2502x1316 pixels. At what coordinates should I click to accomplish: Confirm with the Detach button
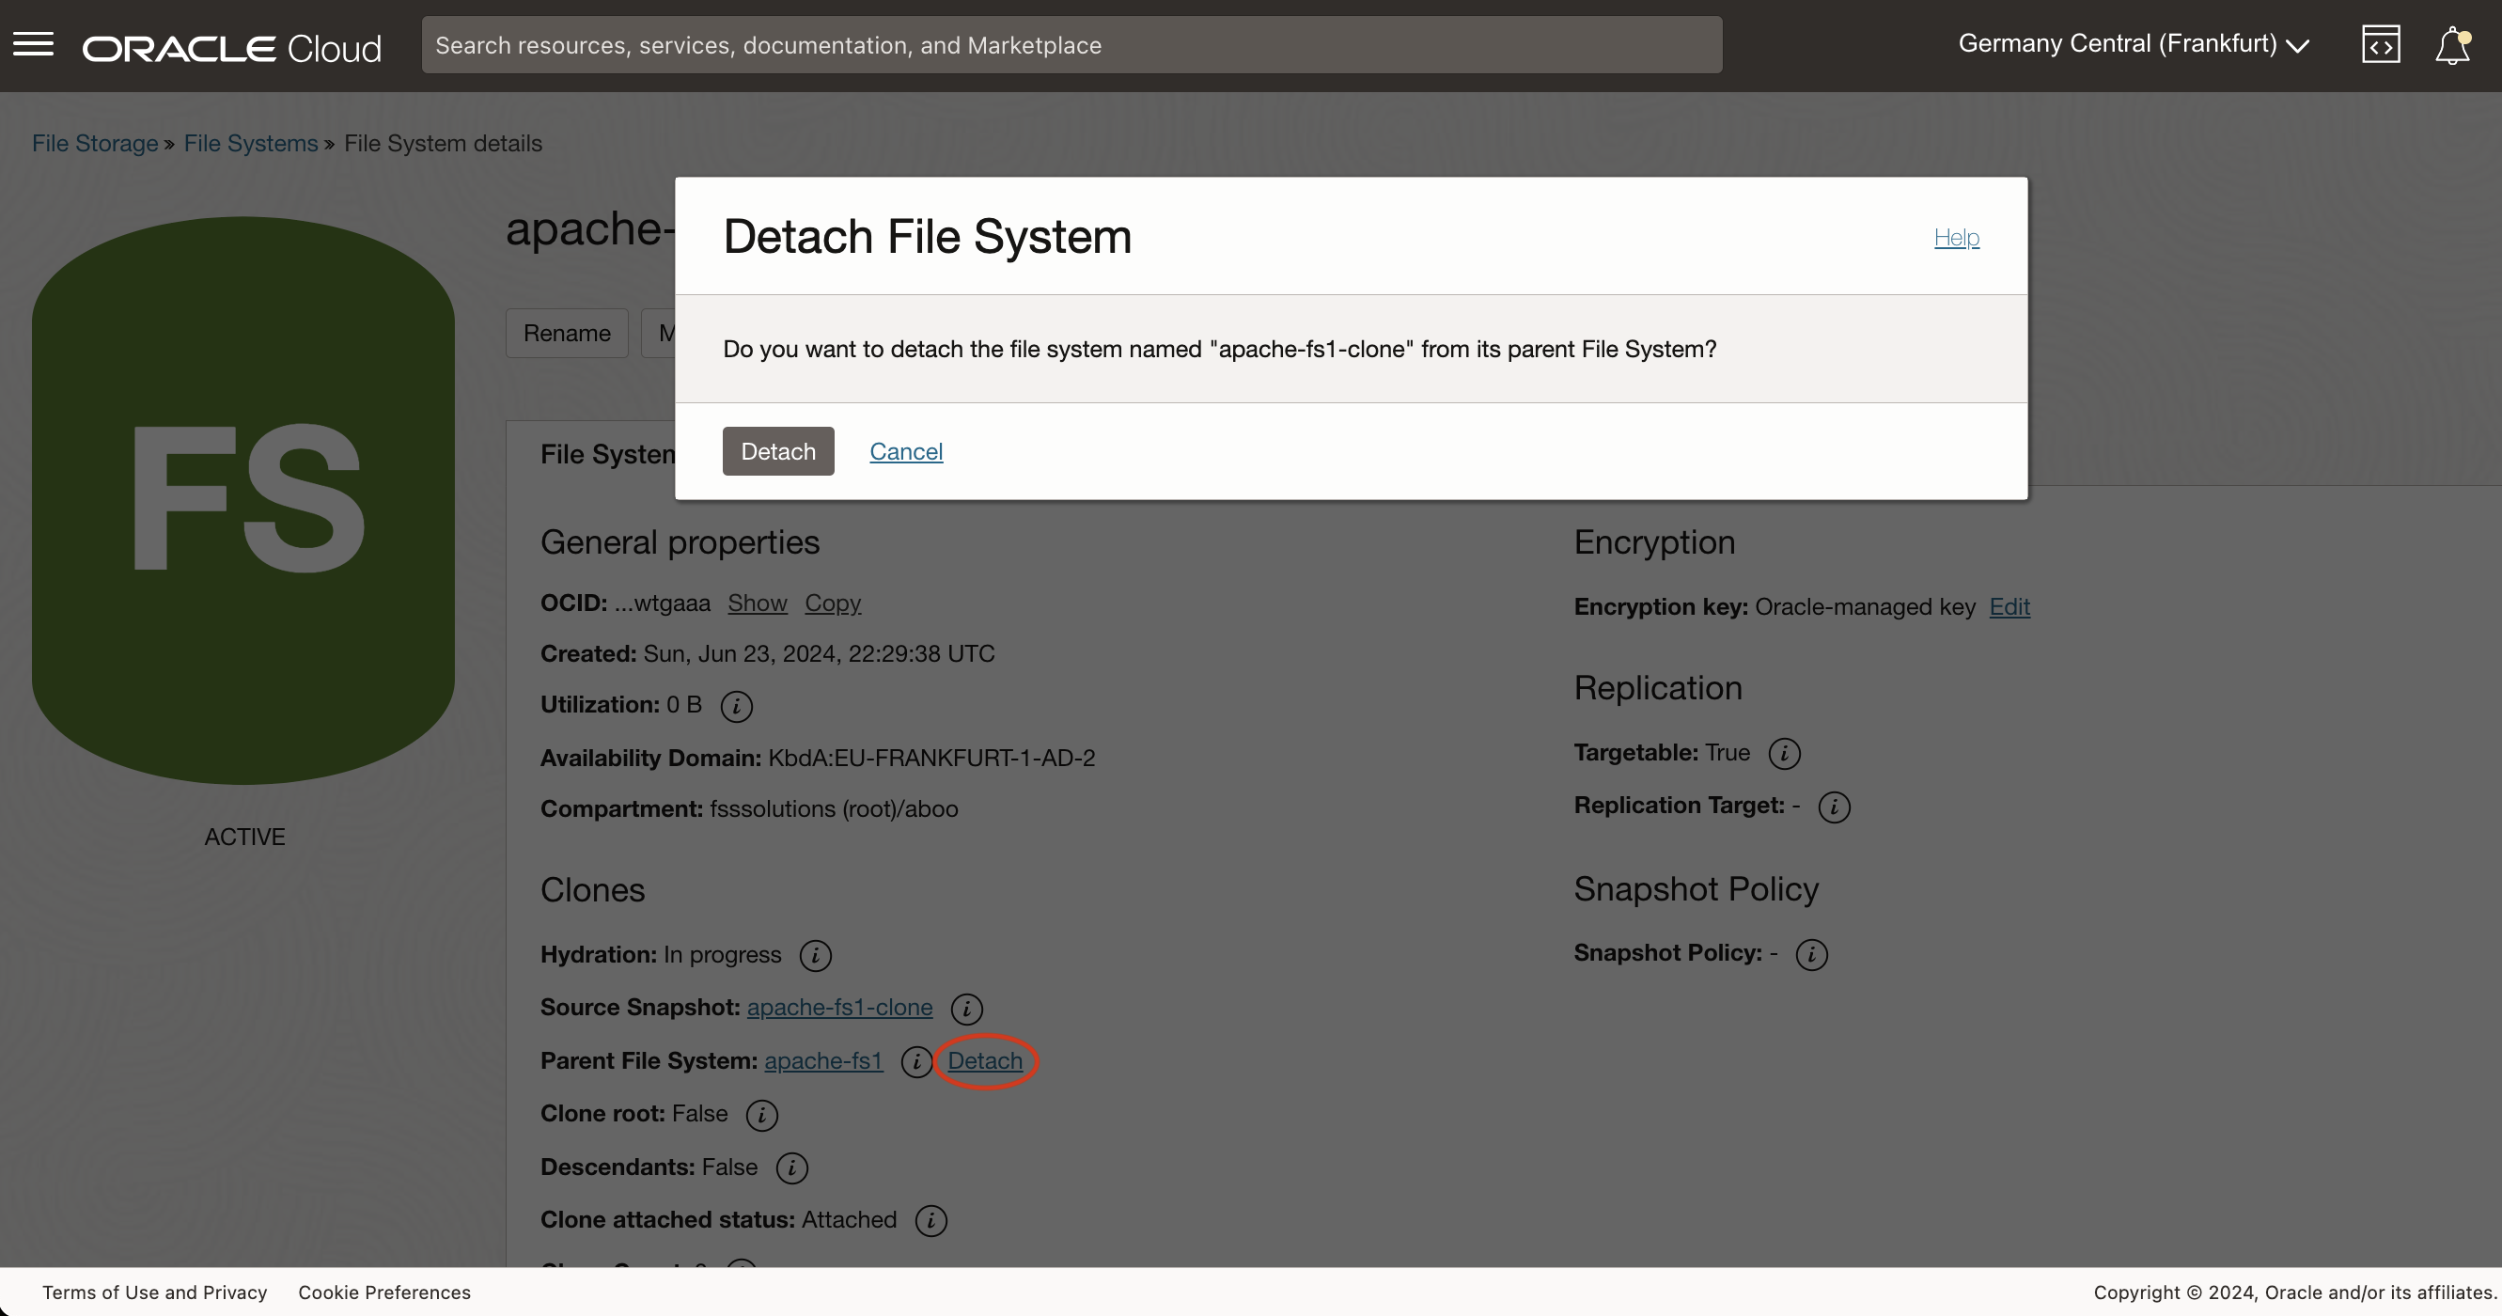[x=777, y=451]
